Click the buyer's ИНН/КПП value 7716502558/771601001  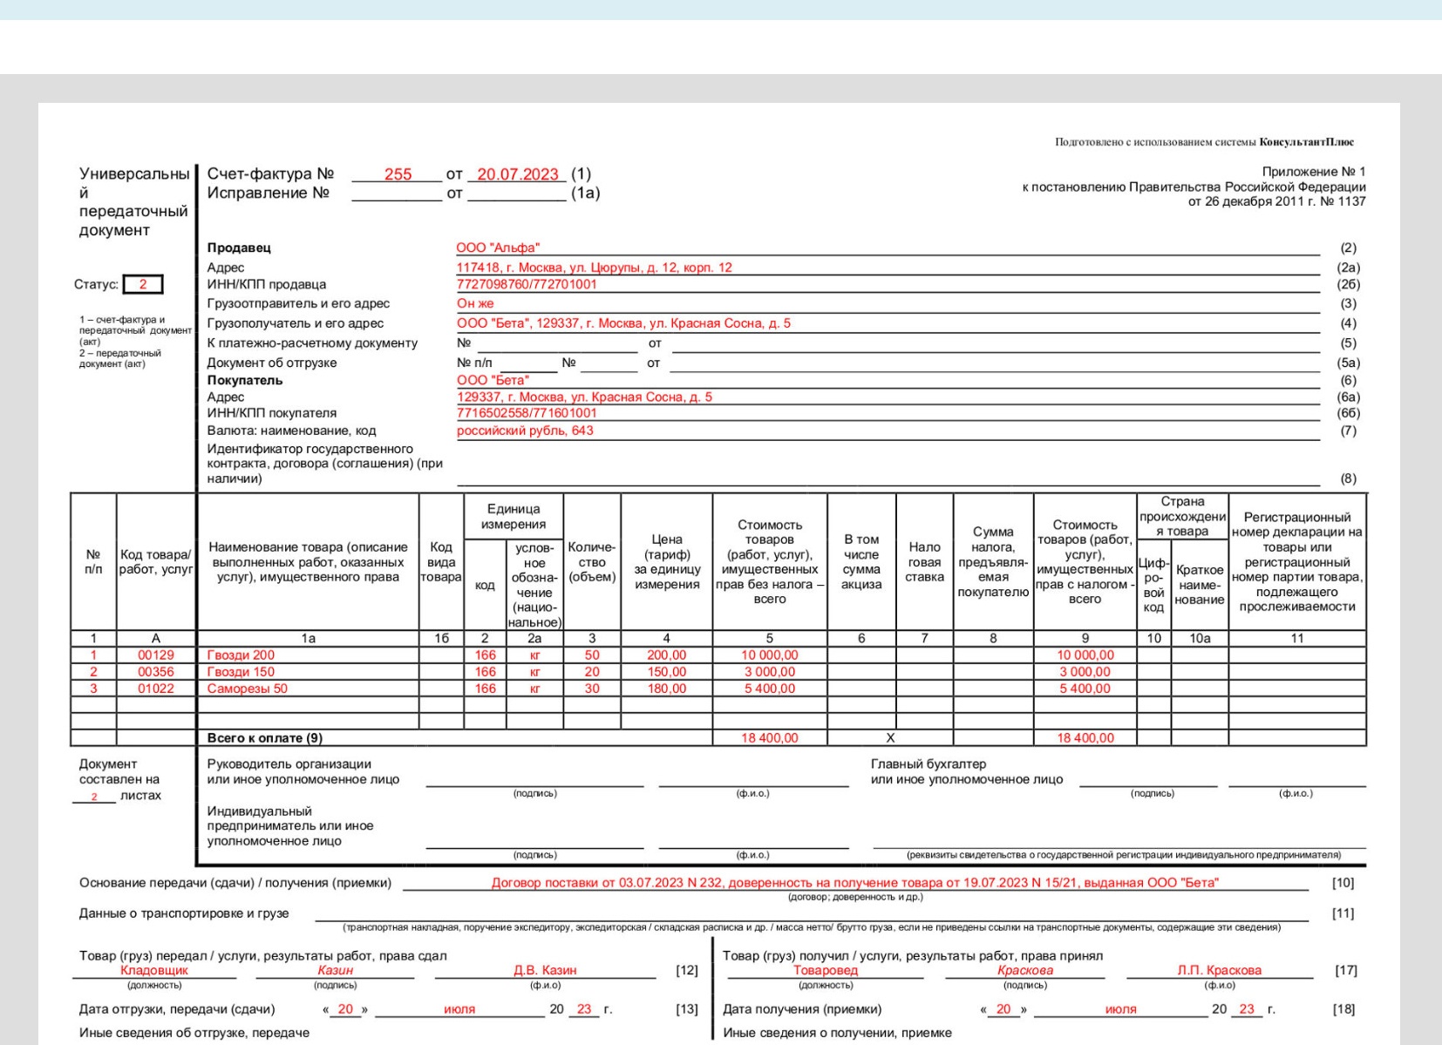pyautogui.click(x=527, y=413)
